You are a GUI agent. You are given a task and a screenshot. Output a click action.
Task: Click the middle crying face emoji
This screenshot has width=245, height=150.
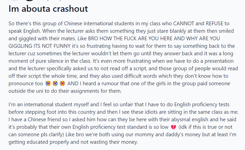(x=55, y=83)
